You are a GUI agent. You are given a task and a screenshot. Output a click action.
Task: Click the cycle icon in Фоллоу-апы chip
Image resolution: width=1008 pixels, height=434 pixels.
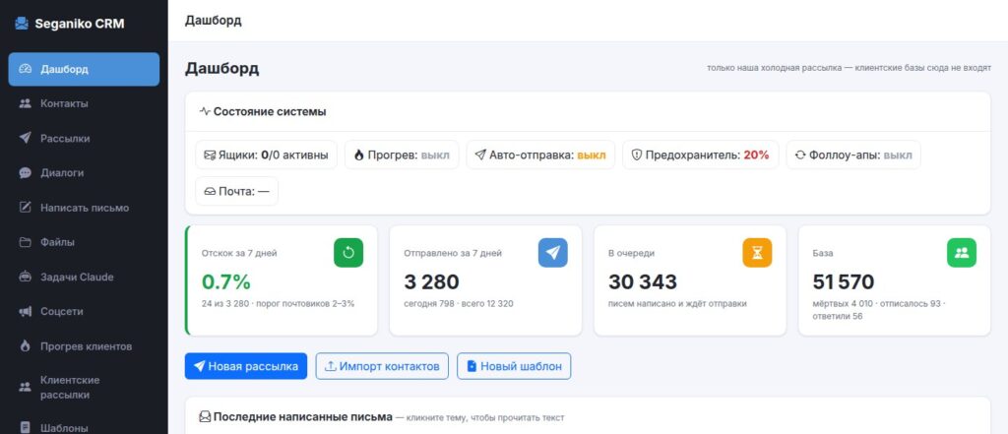coord(800,155)
